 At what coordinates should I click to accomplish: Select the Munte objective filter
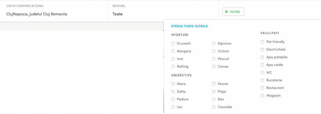[214, 84]
